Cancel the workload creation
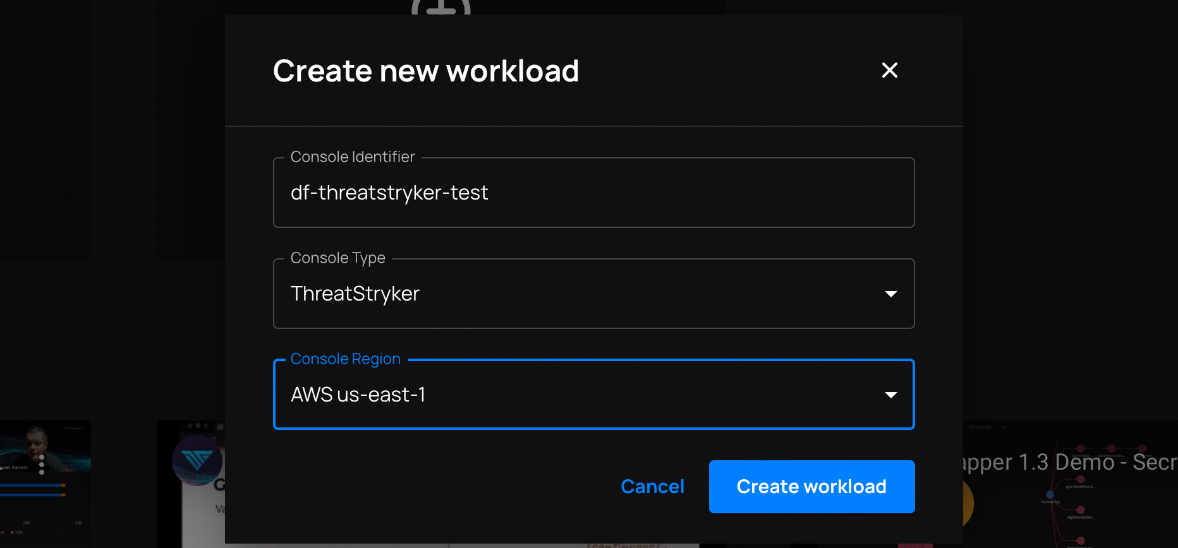Screen dimensions: 1178x548 [652, 487]
